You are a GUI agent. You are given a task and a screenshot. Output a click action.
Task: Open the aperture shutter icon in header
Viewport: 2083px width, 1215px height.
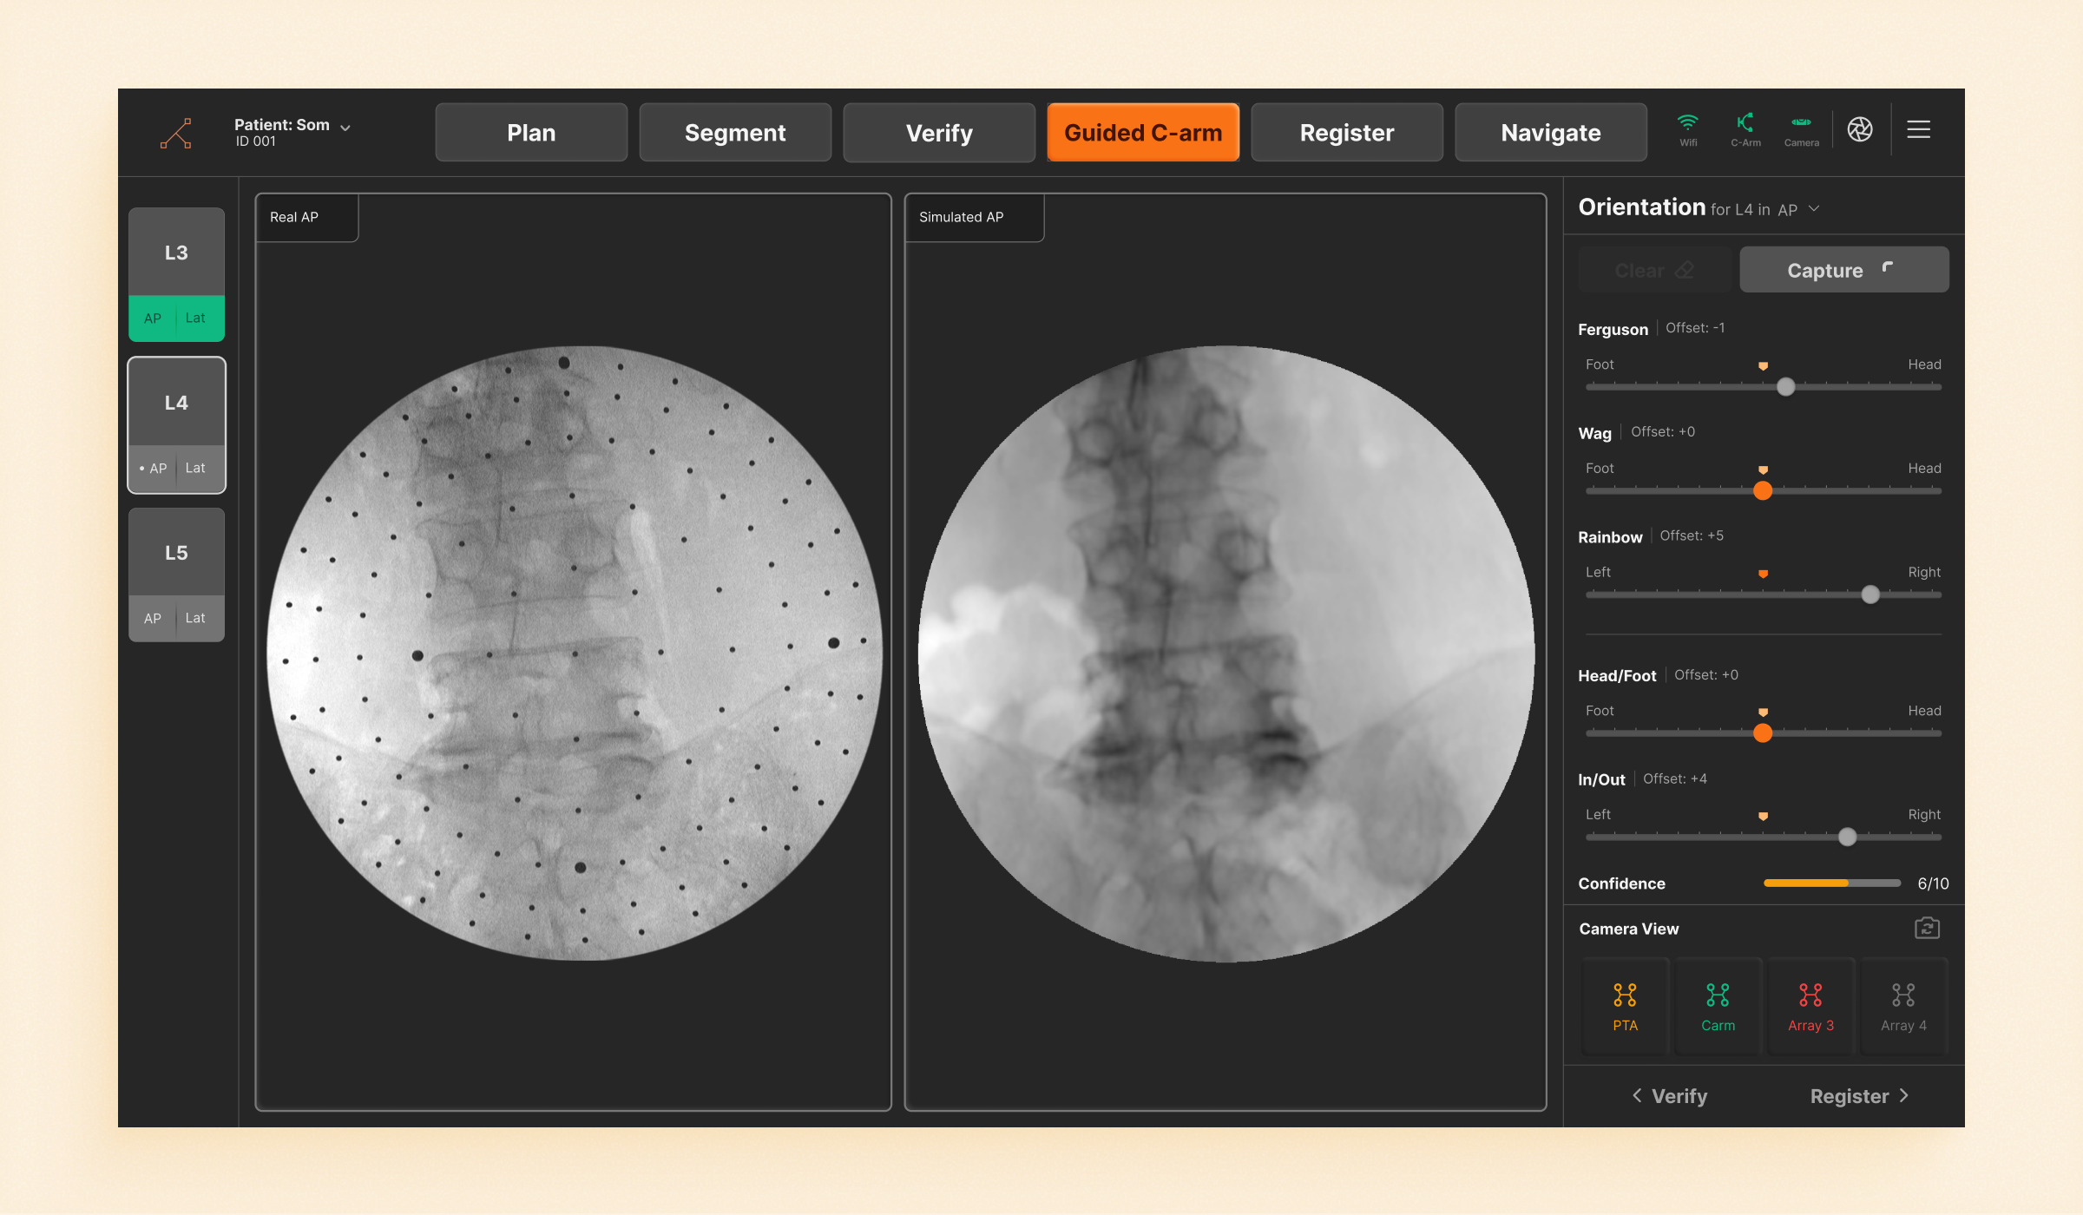pyautogui.click(x=1860, y=130)
